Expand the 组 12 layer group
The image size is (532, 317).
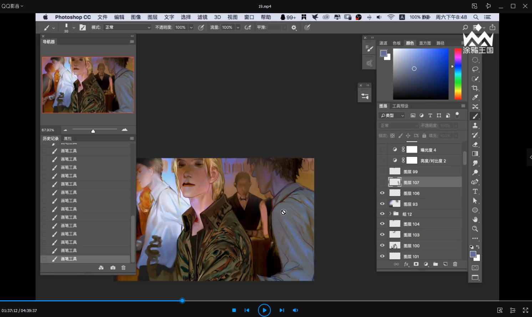pos(390,214)
